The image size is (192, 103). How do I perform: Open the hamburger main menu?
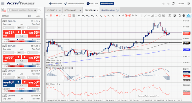[3, 3]
